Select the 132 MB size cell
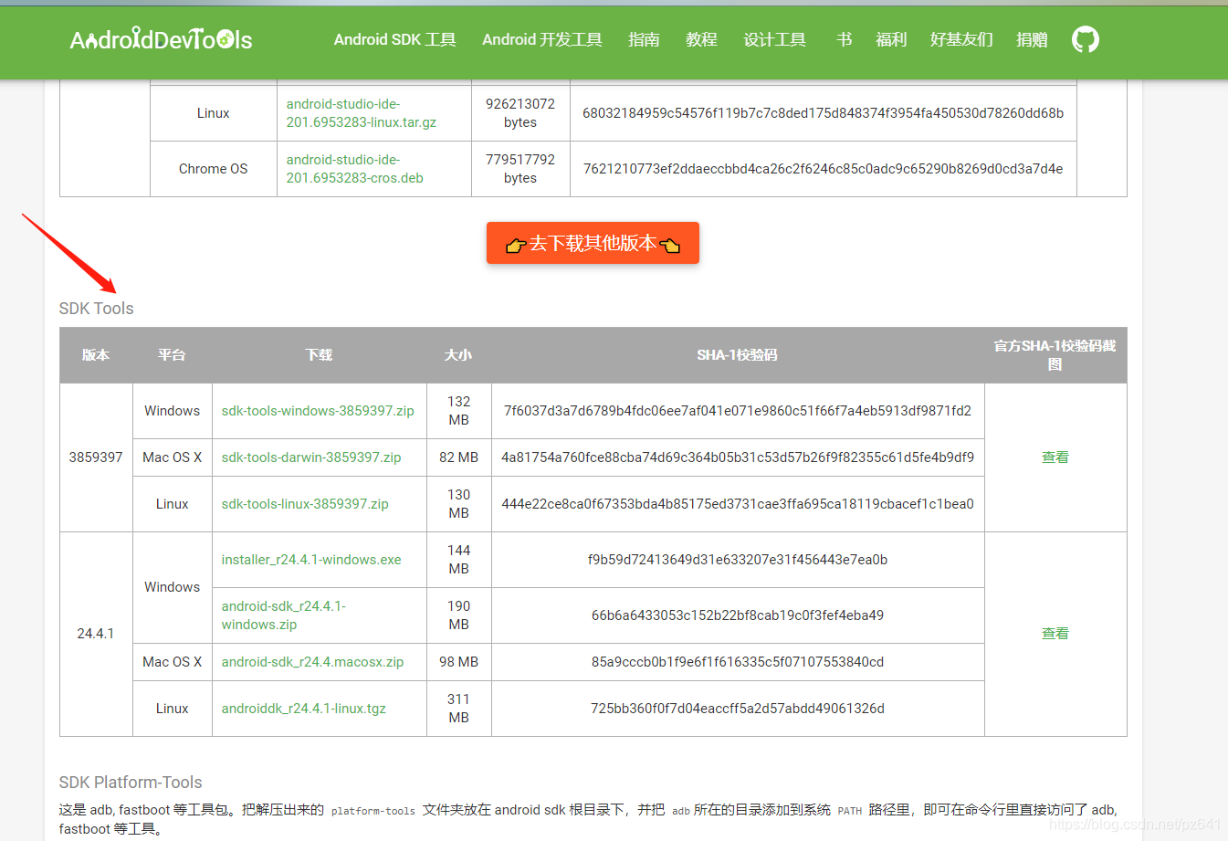This screenshot has width=1228, height=841. click(459, 411)
